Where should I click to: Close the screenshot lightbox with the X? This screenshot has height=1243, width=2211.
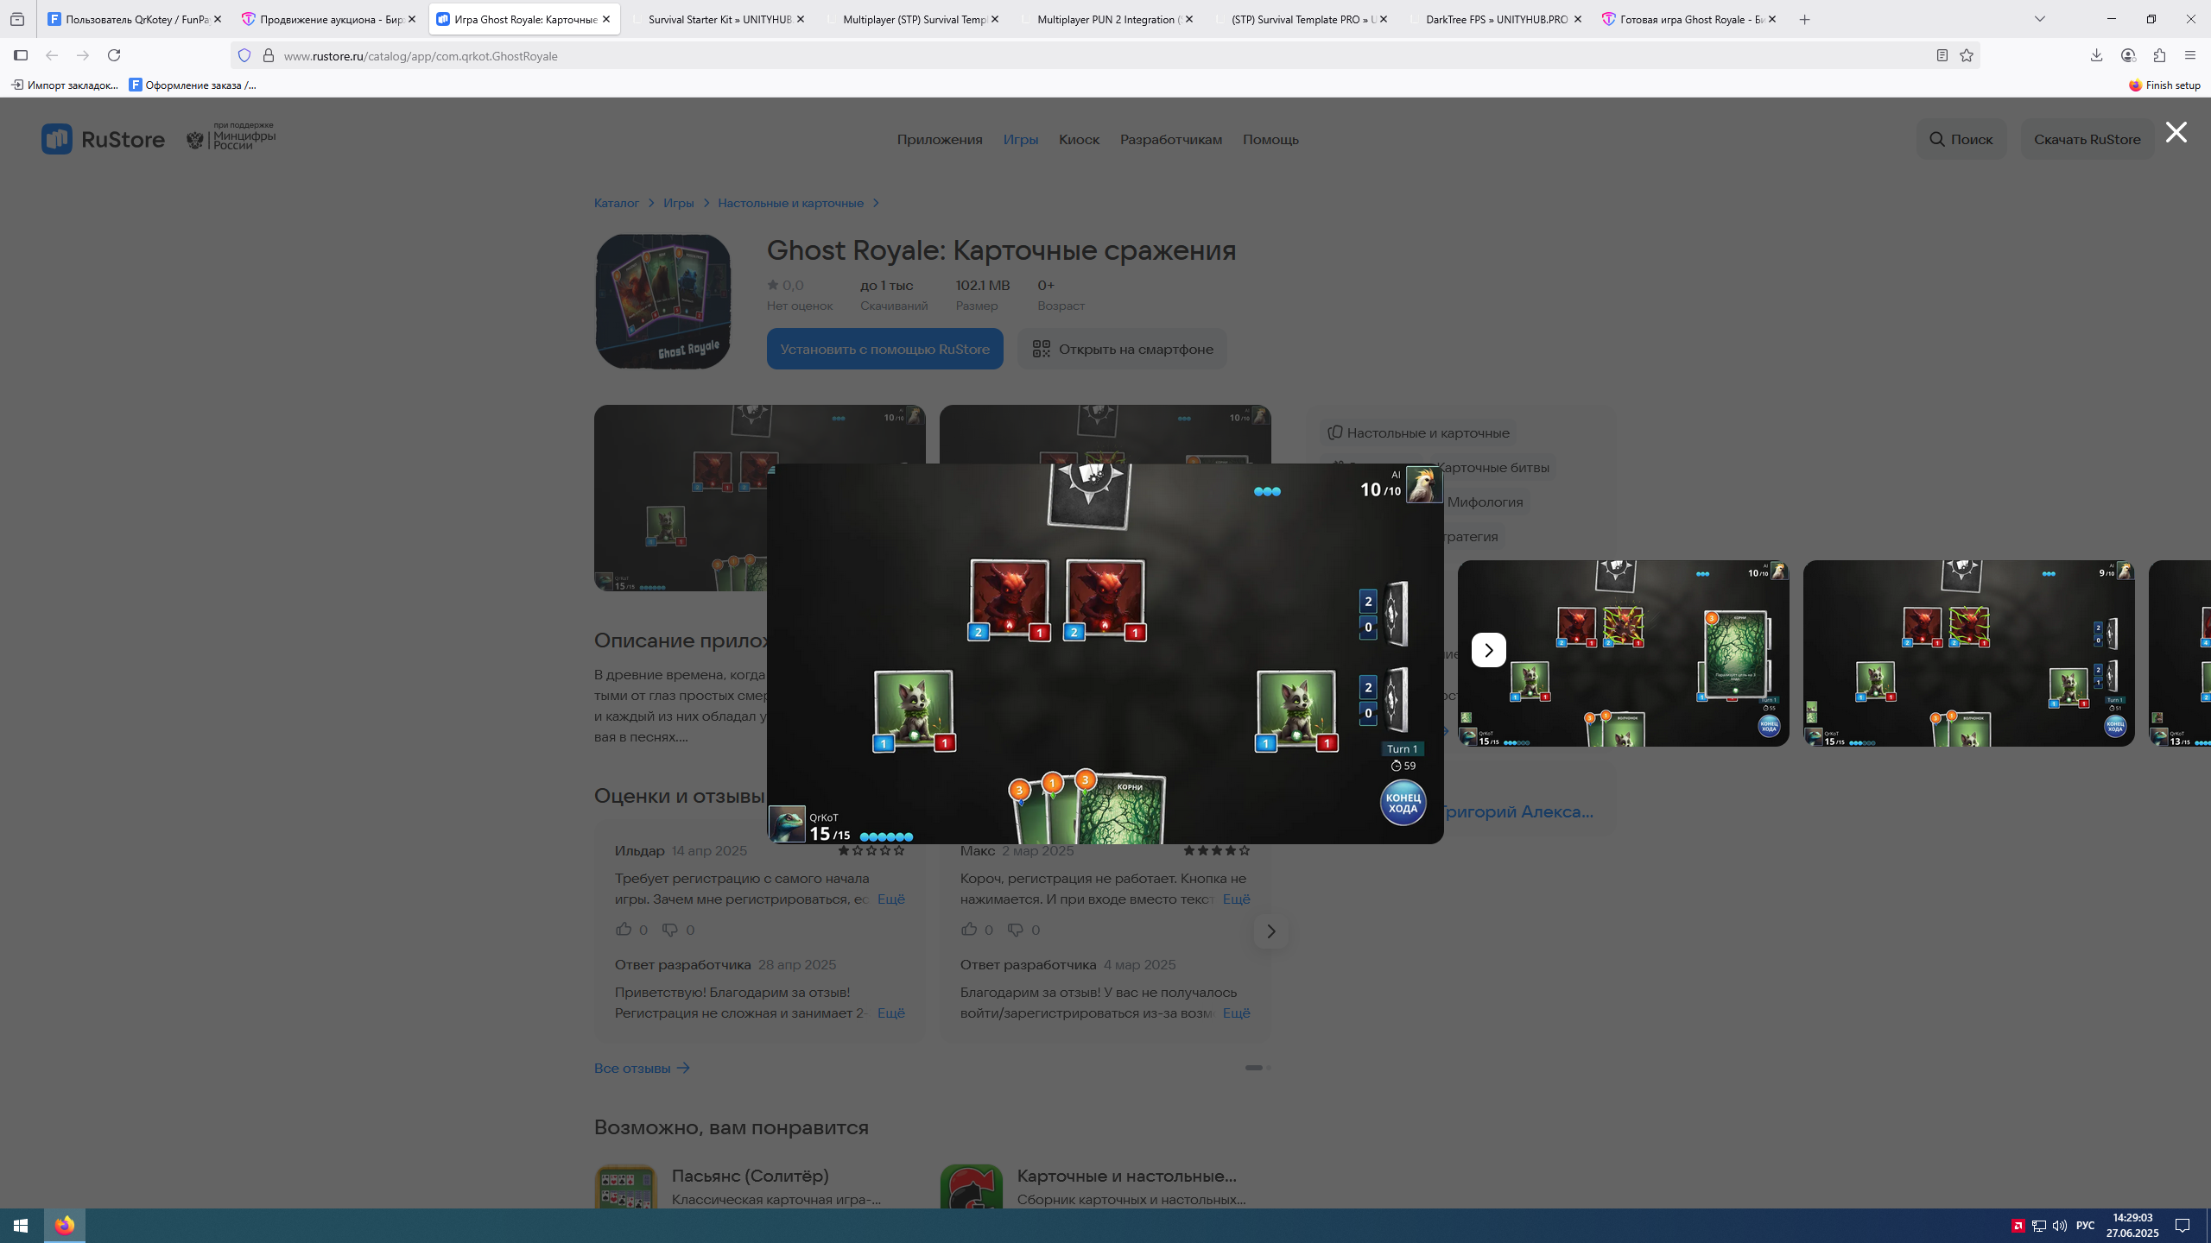[x=2176, y=132]
